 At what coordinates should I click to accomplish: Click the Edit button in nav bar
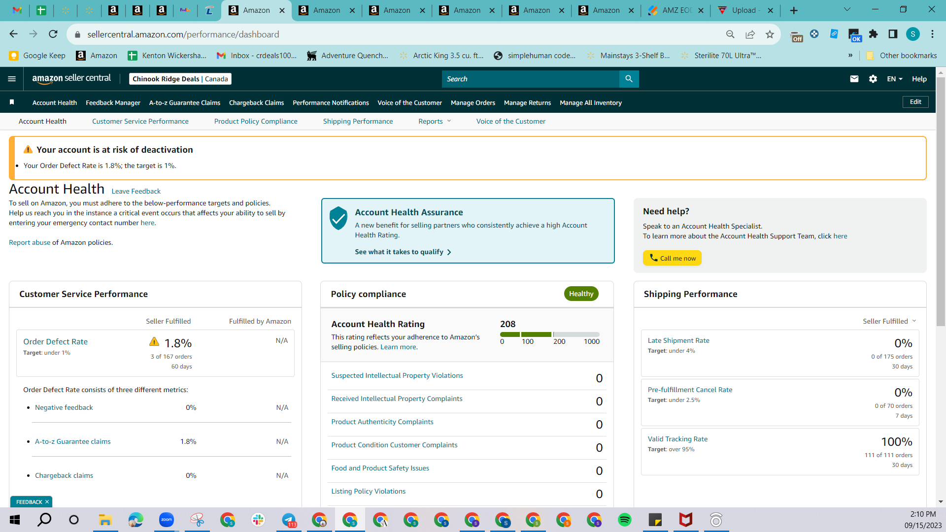pos(915,102)
